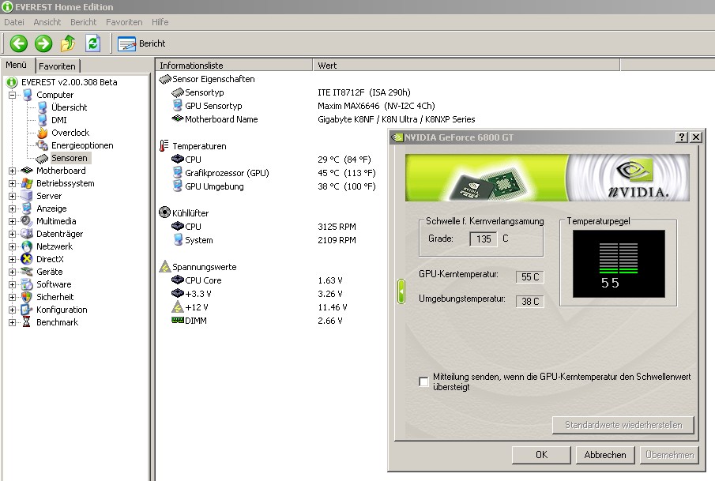
Task: Expand the Server tree node
Action: (12, 196)
